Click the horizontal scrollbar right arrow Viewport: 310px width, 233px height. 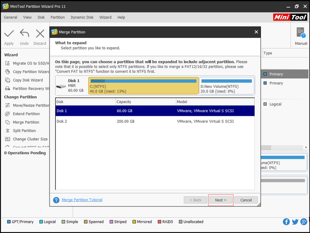306,148
